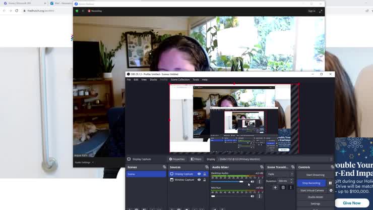Open Desktop Audio three-dot options menu
This screenshot has width=373, height=210.
260,182
